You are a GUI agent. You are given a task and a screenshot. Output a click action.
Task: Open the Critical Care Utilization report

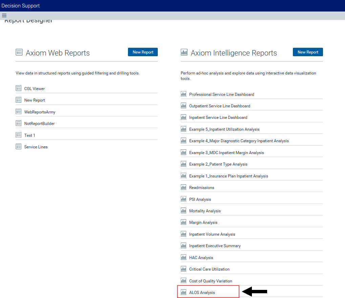coord(209,269)
